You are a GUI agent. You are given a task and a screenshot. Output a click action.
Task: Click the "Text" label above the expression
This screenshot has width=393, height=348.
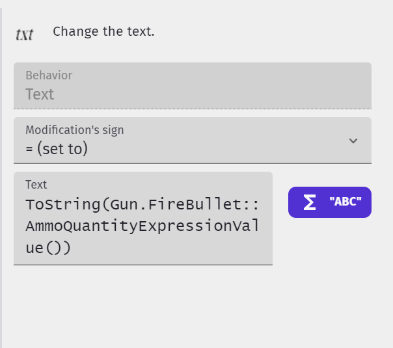tap(36, 185)
